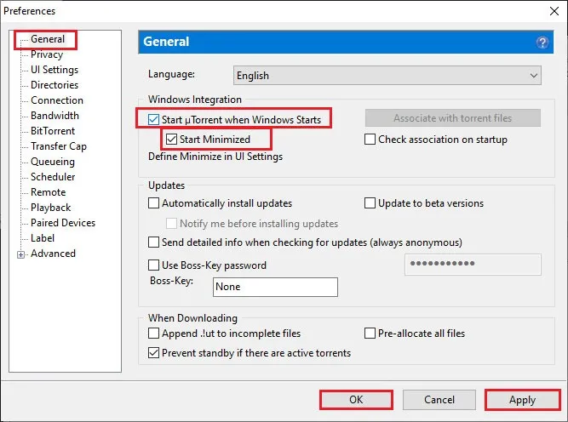
Task: Open BitTorrent settings
Action: click(53, 131)
